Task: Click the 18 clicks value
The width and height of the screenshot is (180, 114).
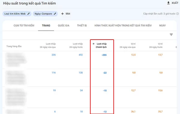Action: 81,112
